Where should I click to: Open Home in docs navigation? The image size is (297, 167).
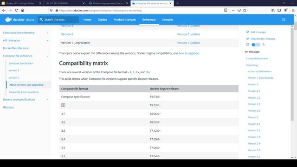[87, 19]
